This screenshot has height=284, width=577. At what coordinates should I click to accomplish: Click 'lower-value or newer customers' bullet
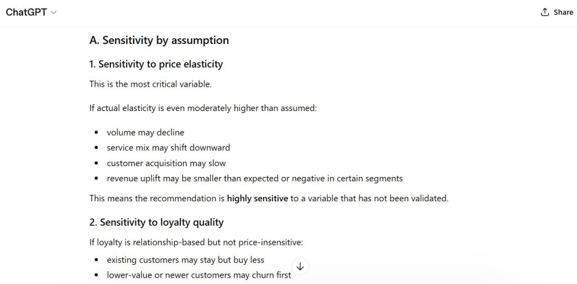(199, 276)
